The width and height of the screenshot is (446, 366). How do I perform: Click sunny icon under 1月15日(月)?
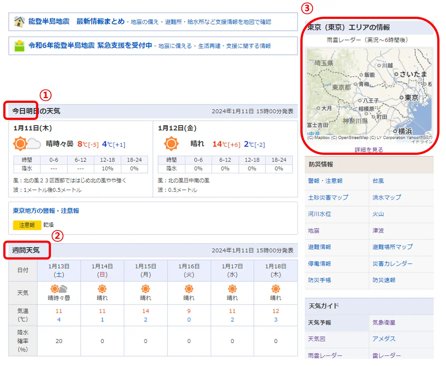click(146, 289)
